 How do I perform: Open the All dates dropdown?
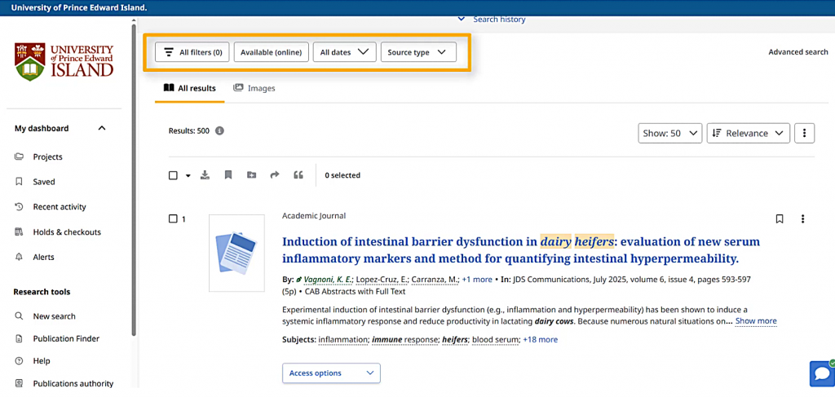[x=344, y=52]
